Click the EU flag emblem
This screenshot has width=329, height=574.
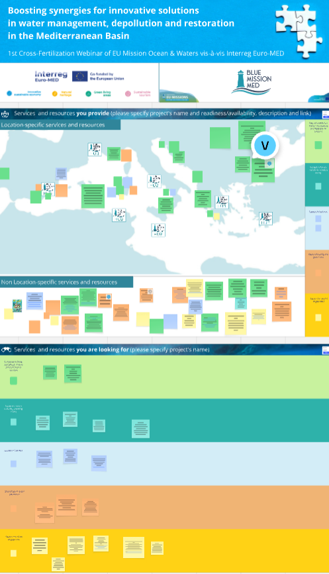click(80, 76)
